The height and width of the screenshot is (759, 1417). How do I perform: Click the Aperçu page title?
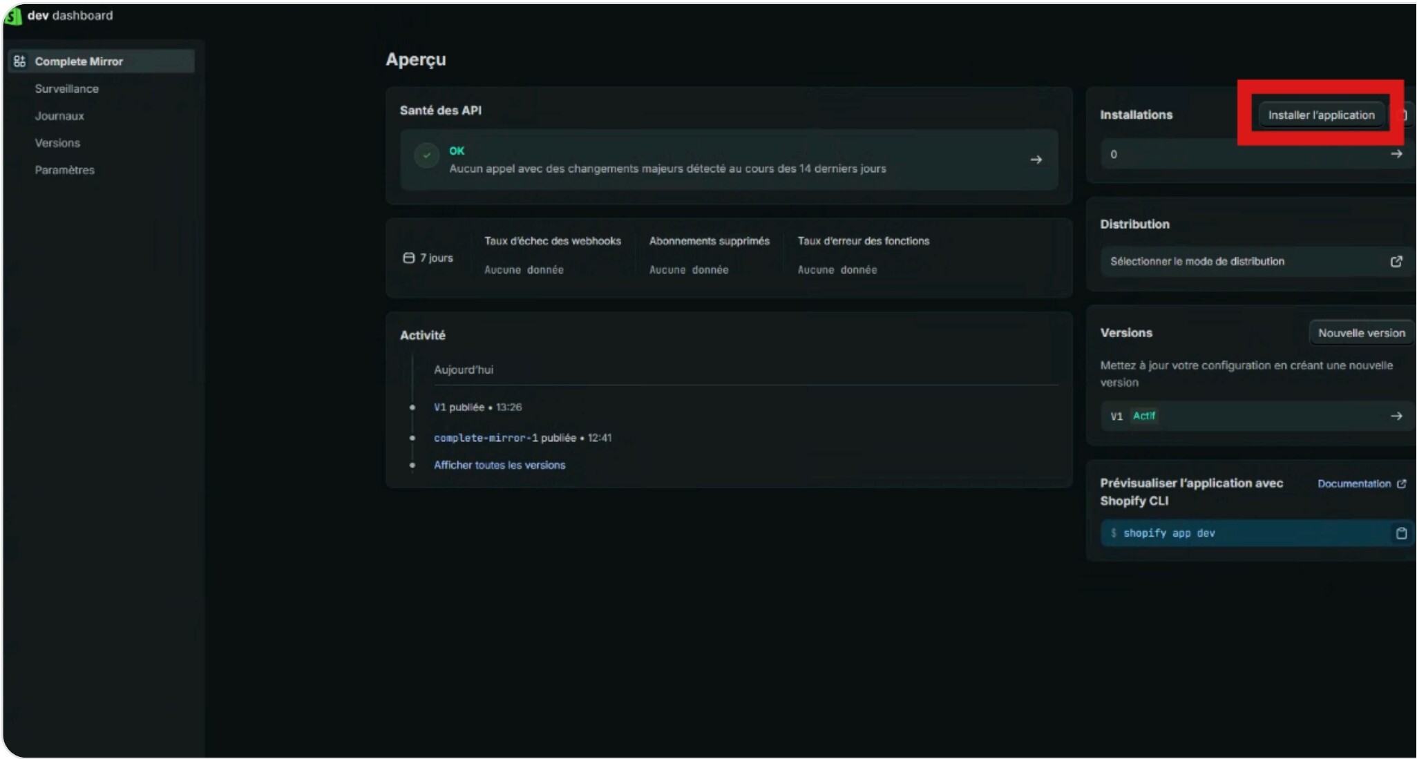tap(416, 60)
